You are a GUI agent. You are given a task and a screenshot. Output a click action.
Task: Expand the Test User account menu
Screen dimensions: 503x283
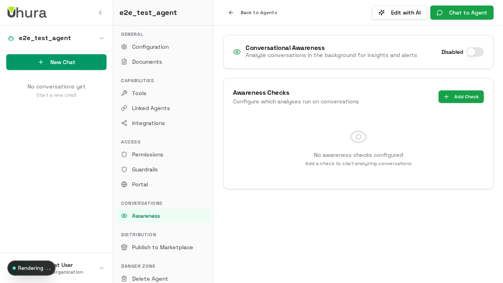point(101,268)
